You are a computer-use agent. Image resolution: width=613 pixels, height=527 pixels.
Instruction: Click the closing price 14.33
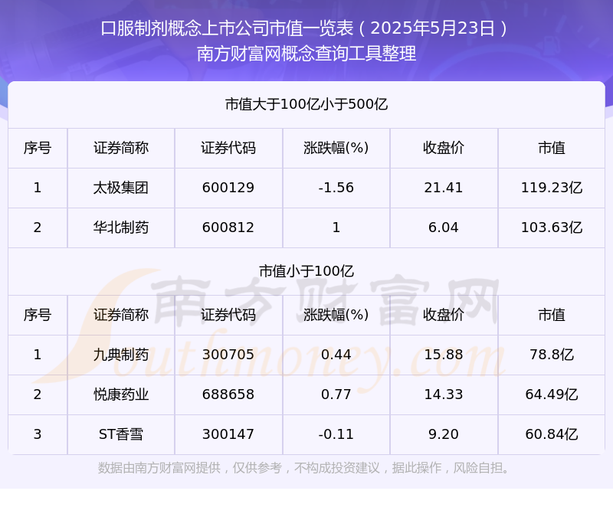pos(444,394)
